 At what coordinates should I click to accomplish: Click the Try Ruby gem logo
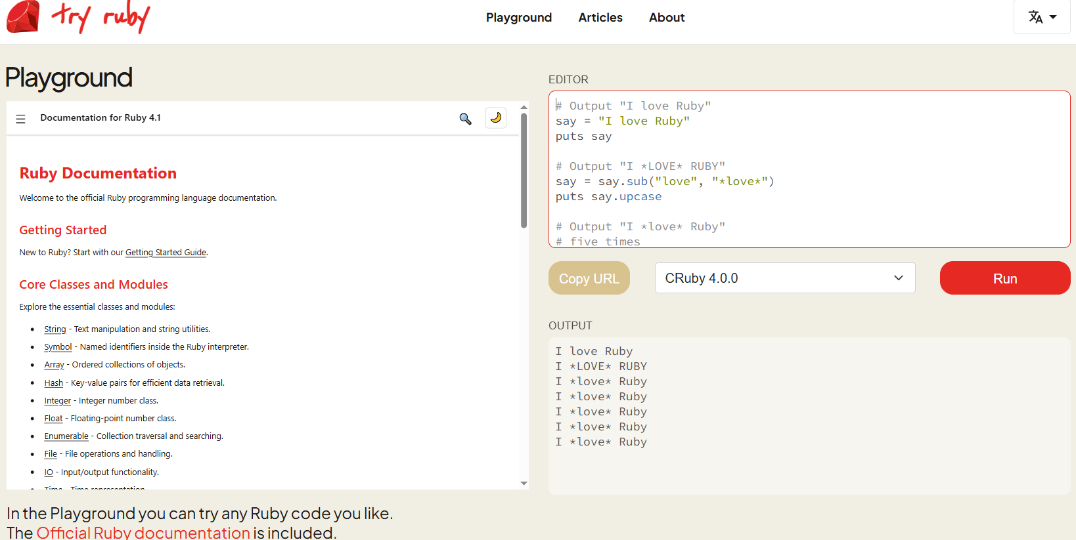pos(23,17)
